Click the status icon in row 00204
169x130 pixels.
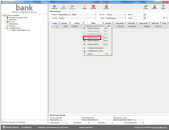pyautogui.click(x=57, y=26)
